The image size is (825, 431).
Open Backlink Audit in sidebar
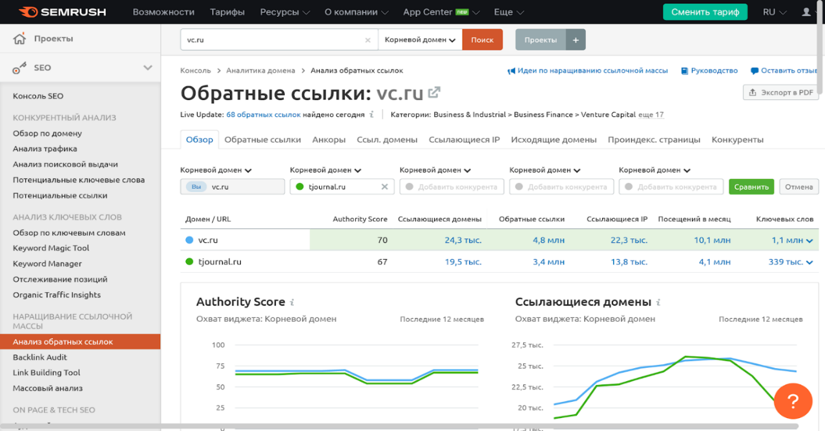[40, 357]
